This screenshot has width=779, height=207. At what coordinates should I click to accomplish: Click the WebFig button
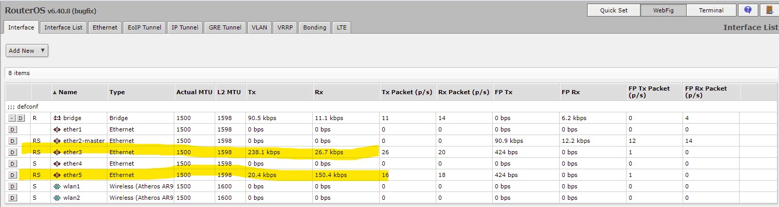663,10
